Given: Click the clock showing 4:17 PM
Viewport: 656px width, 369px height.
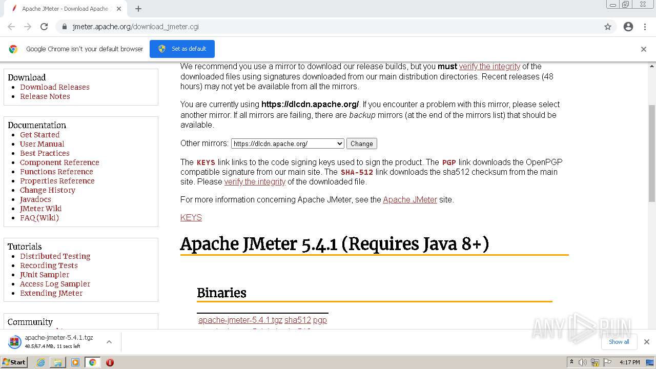Looking at the screenshot, I should pyautogui.click(x=630, y=362).
